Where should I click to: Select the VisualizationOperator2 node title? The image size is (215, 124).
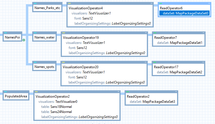point(52,97)
